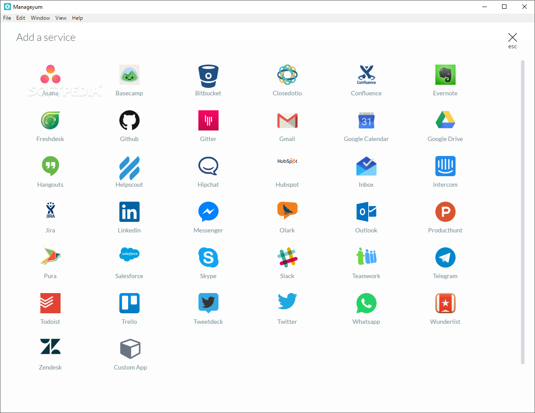Pick the Freshdesk service

[50, 120]
